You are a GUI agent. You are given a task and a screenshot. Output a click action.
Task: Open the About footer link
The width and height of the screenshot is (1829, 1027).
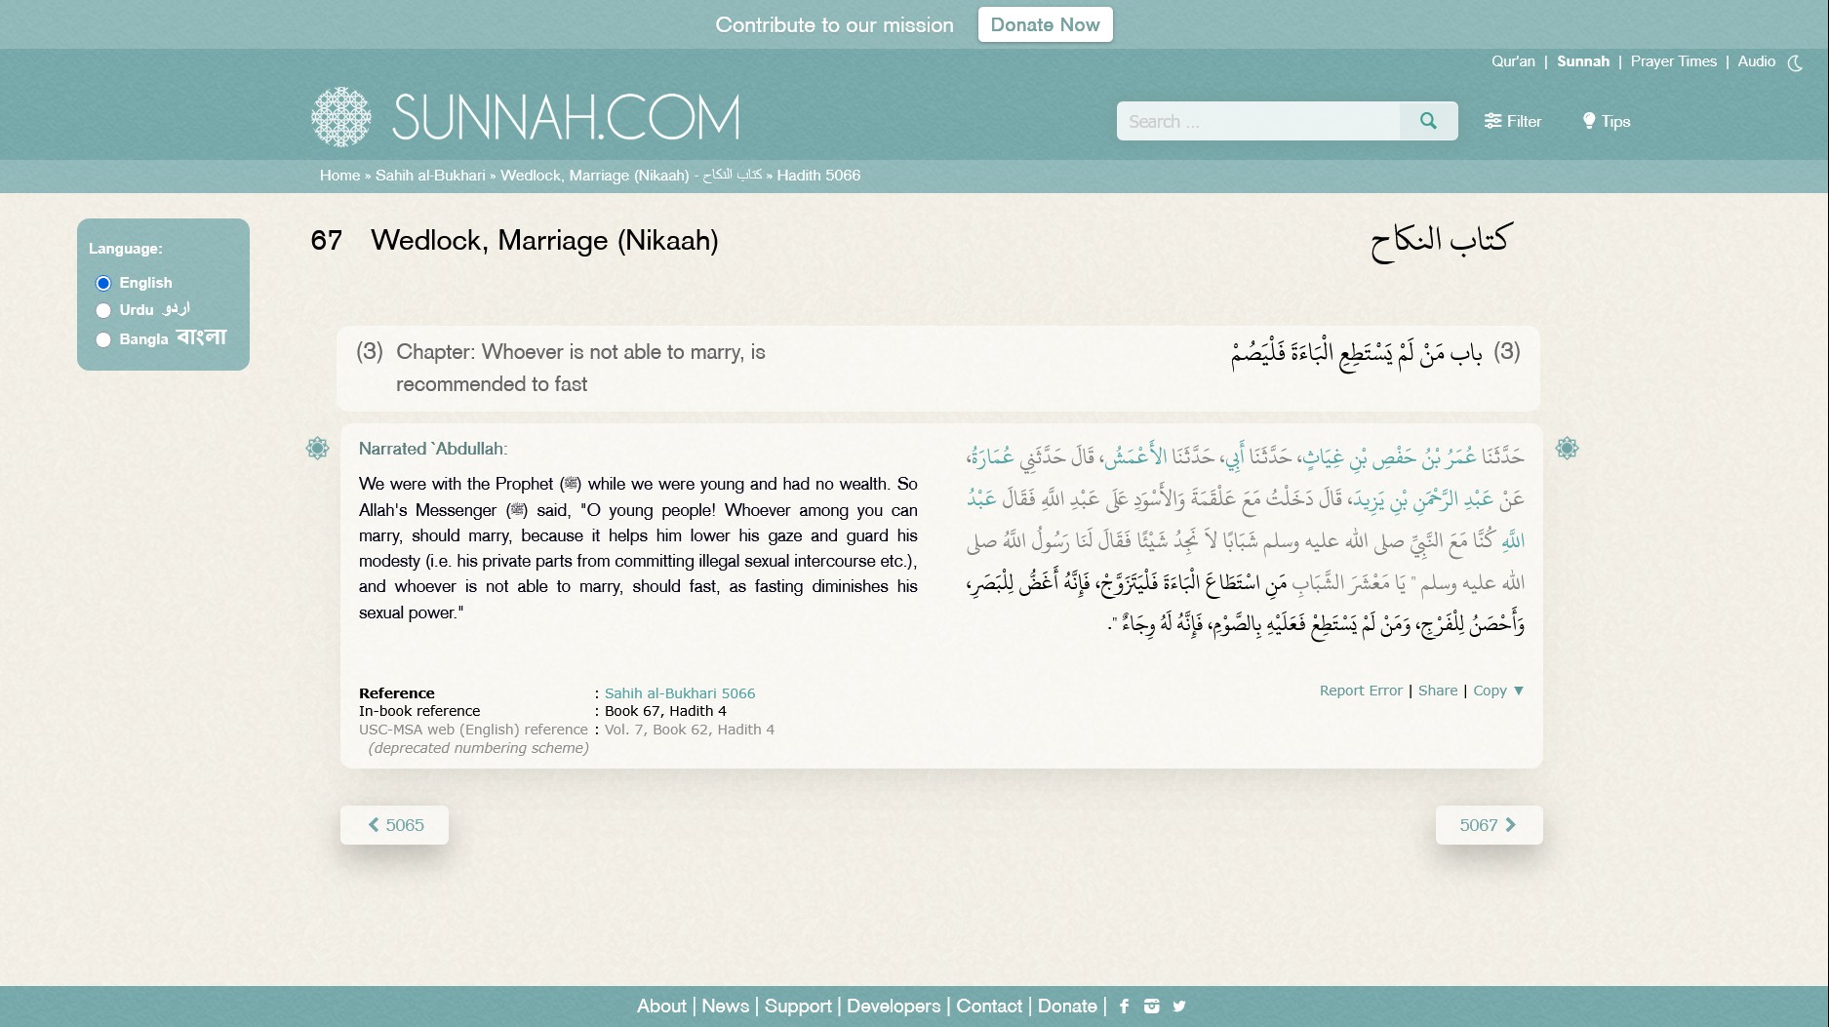661,1007
